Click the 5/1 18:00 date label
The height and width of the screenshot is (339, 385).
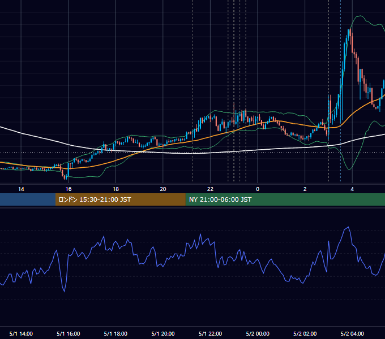115,333
